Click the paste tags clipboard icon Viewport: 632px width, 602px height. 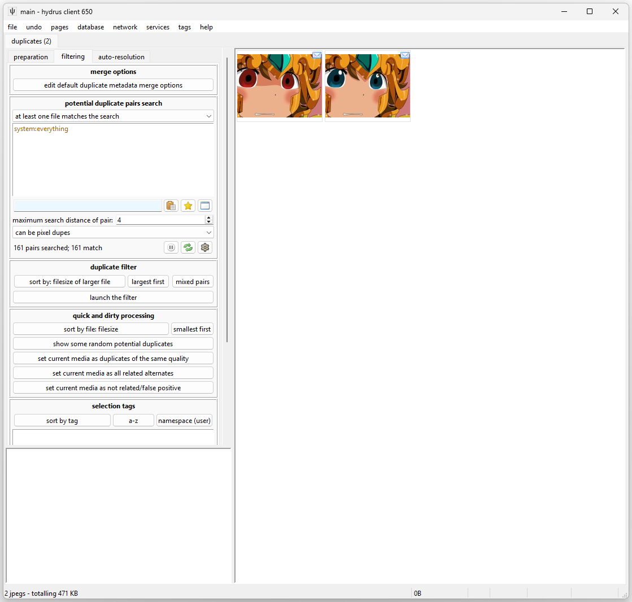(x=171, y=206)
